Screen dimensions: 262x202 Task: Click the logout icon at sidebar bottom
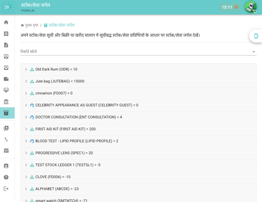6,188
